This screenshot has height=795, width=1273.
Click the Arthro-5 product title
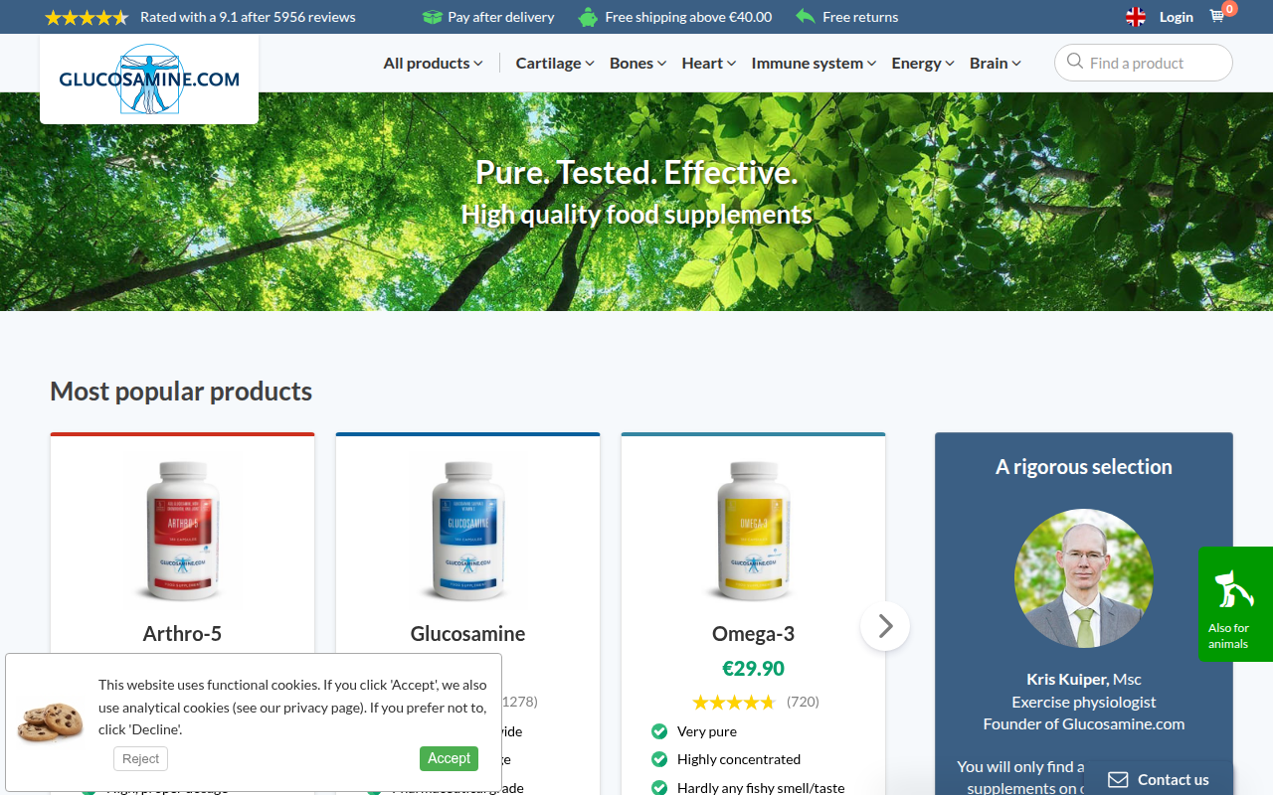coord(182,634)
